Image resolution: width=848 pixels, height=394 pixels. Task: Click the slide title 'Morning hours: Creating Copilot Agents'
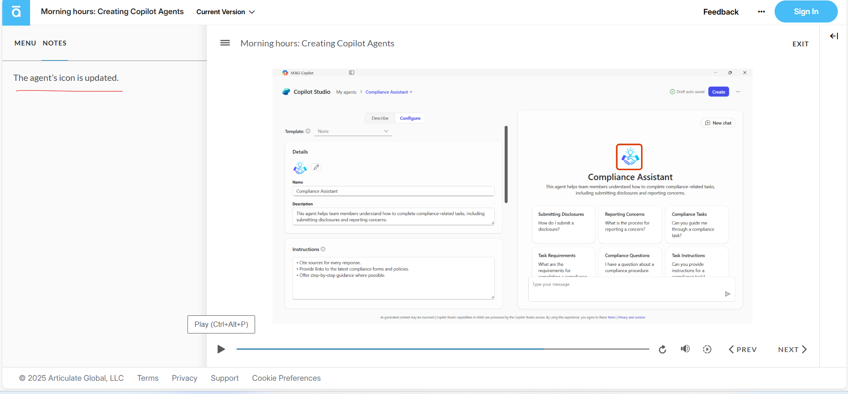[x=317, y=43]
